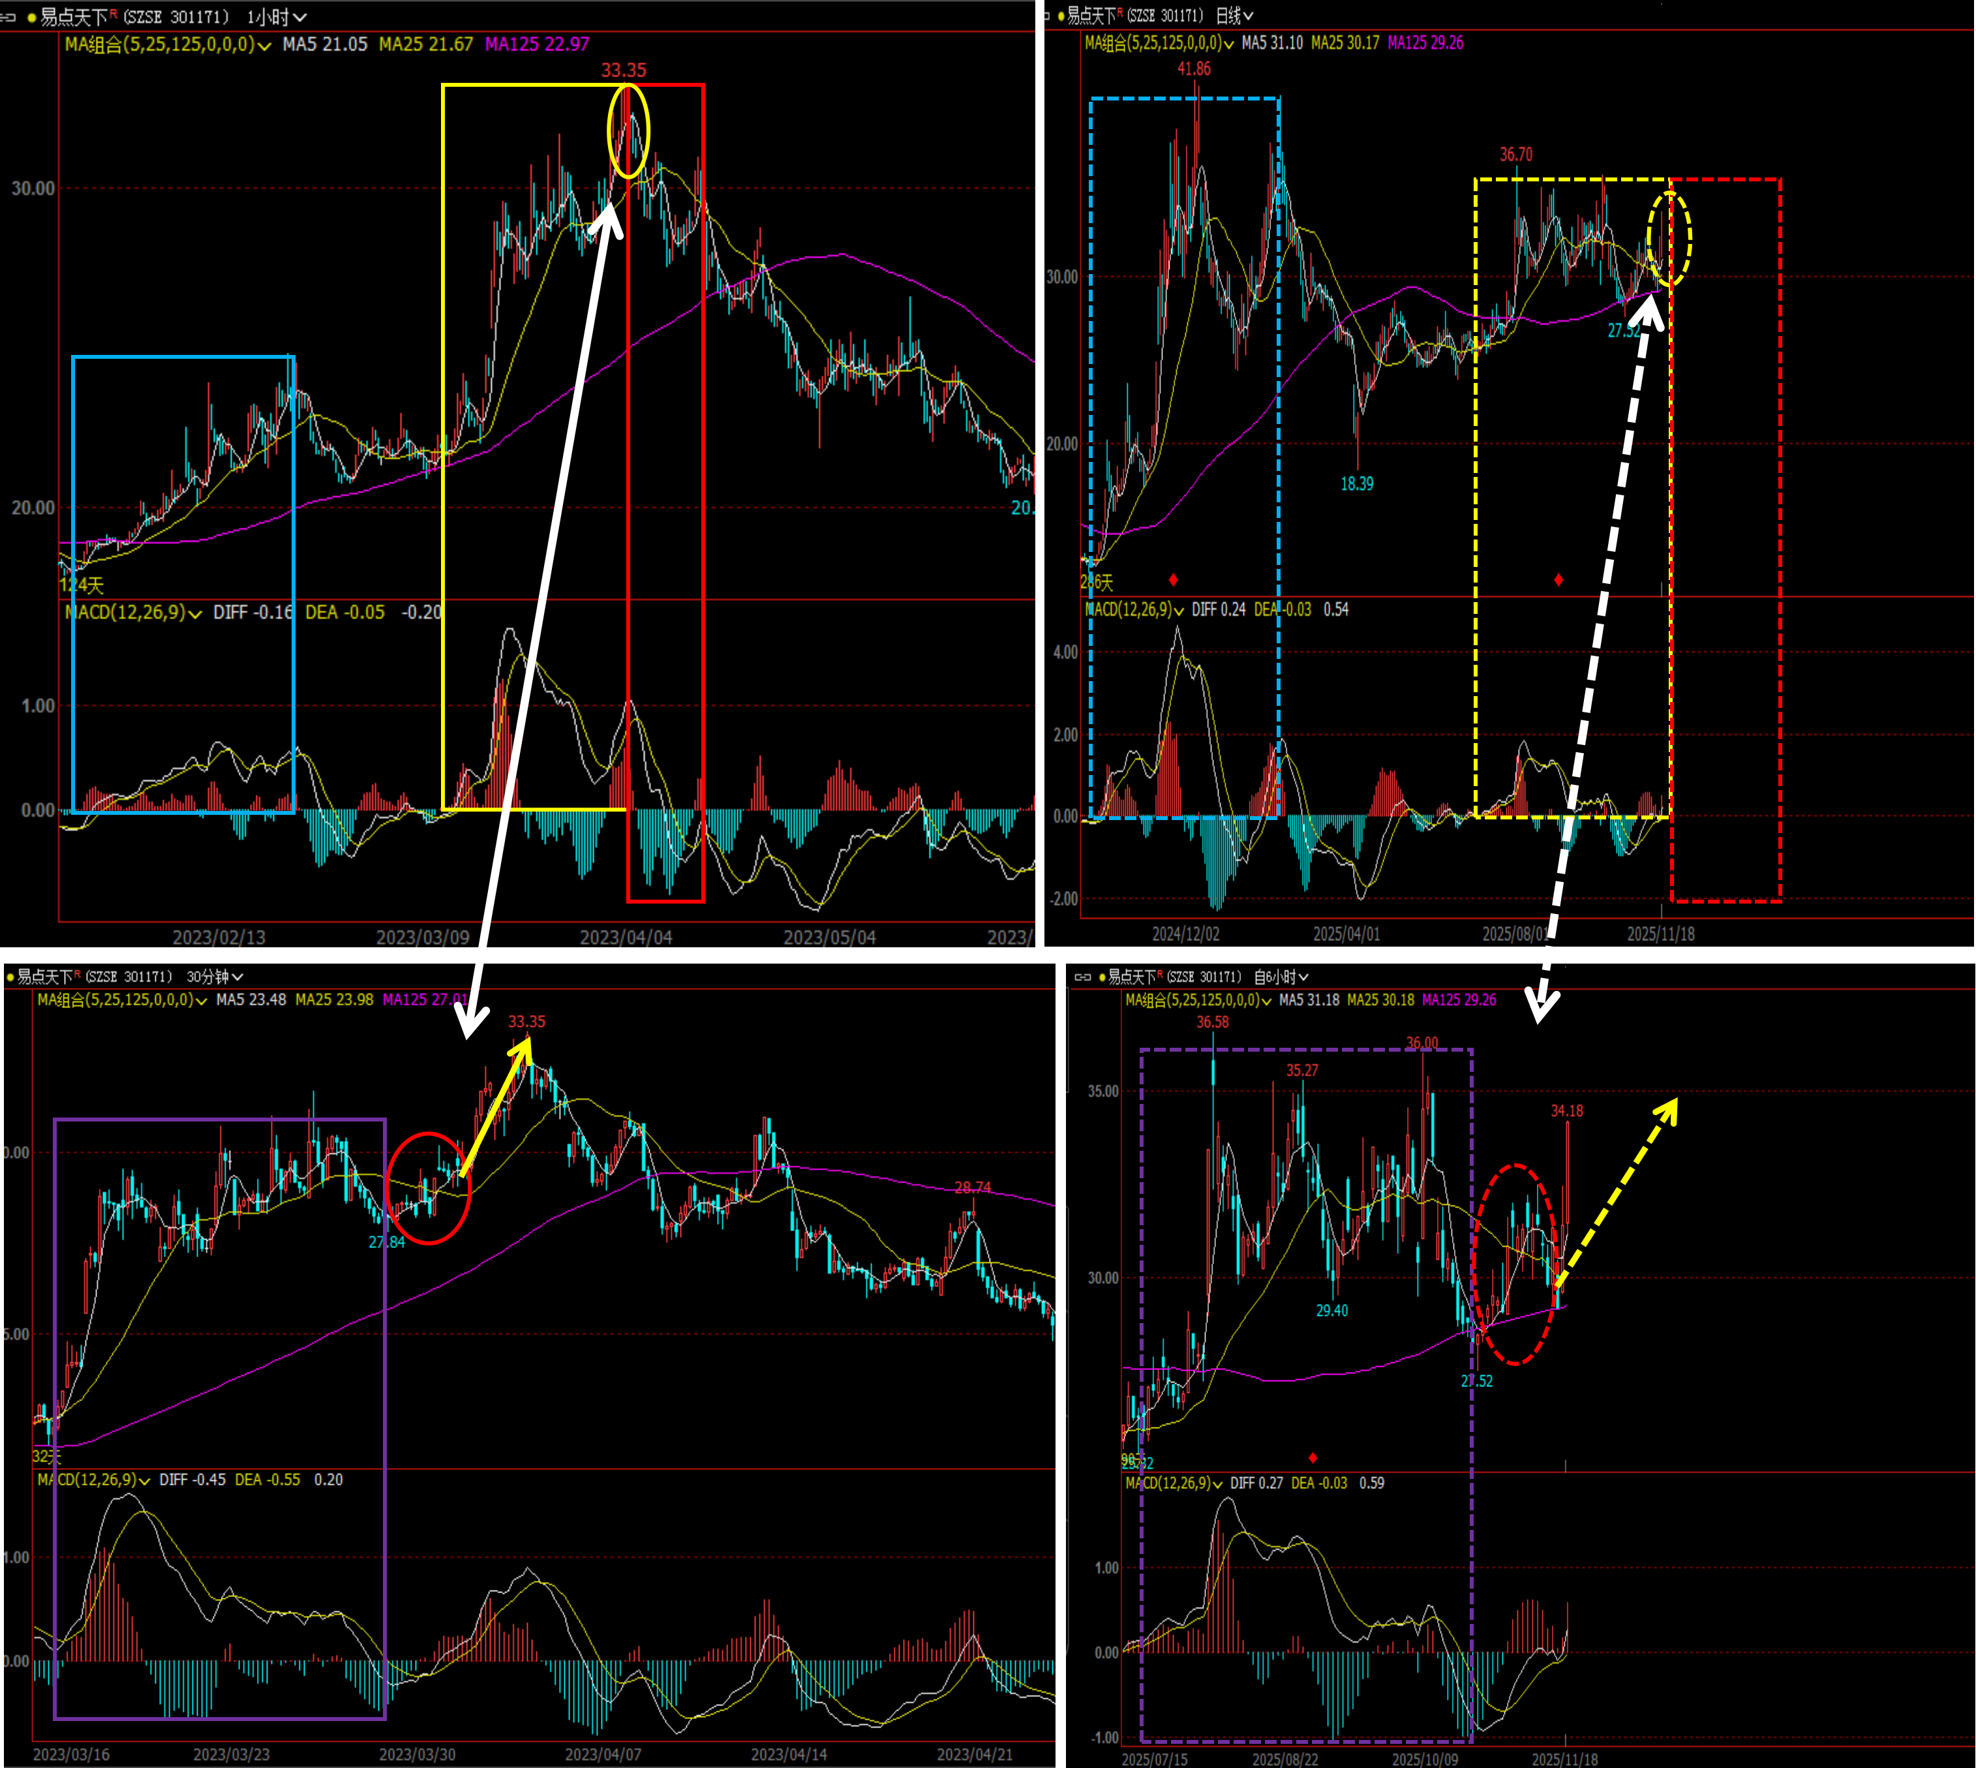
Task: Click the red diamond marker below the 41.86 peak
Action: 1174,580
